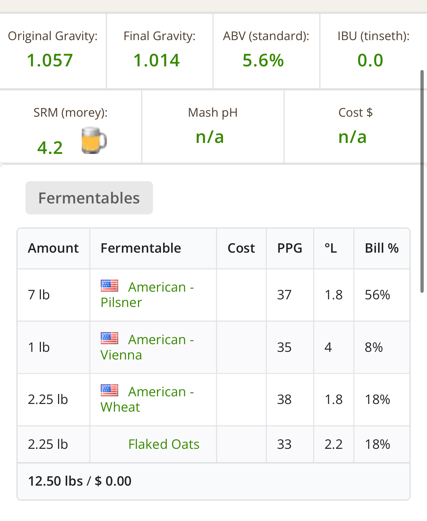Open the American - Wheat fermentable link
427x521 pixels.
tap(147, 399)
